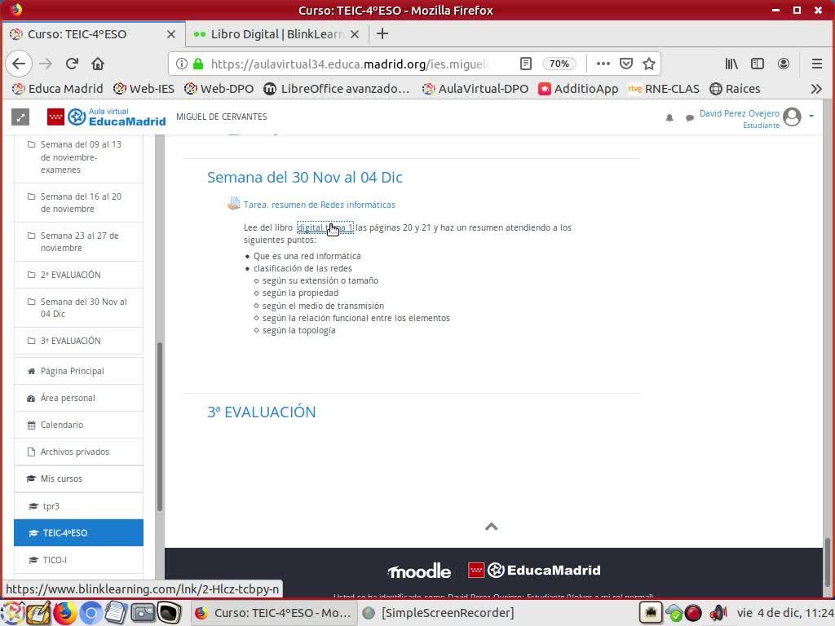Open a new tab with plus button
The height and width of the screenshot is (626, 835).
[382, 34]
